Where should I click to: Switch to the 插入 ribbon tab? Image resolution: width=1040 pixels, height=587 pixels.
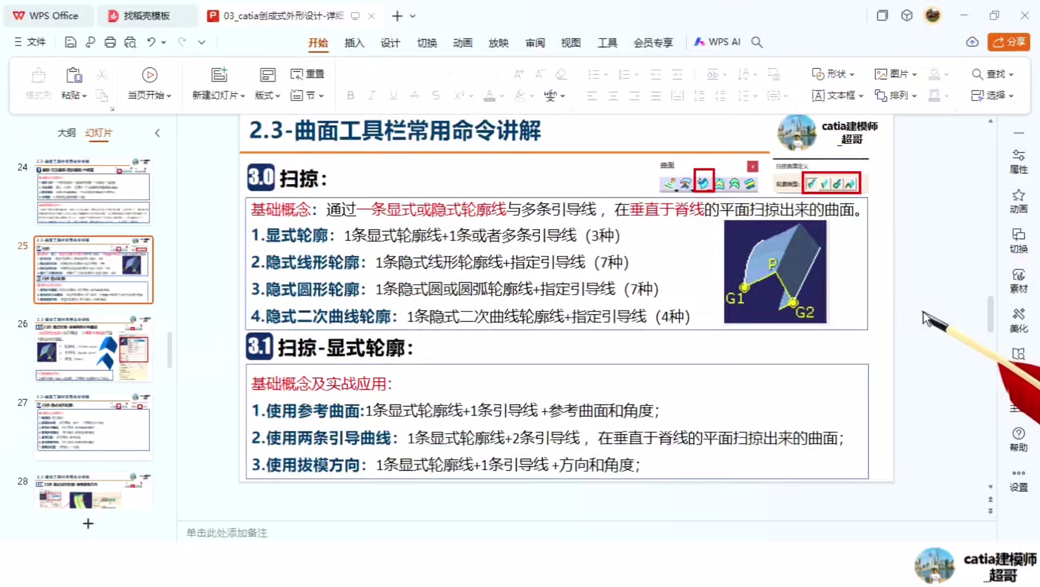coord(354,42)
